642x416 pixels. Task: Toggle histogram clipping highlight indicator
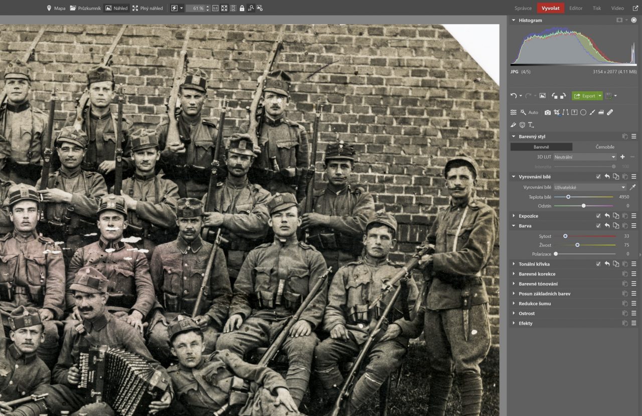(634, 20)
